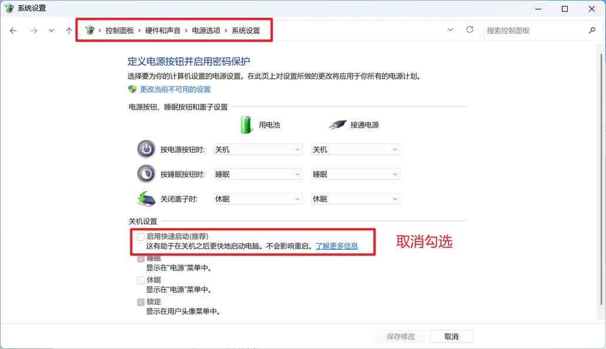Click the search magnifier in 搜索控制面板 box

tap(591, 29)
